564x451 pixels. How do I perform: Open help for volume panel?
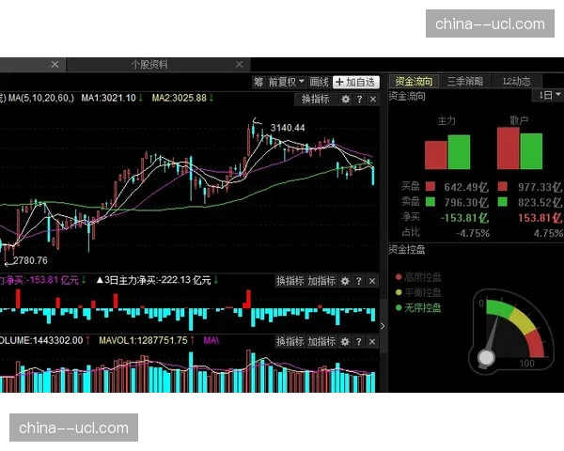[x=359, y=341]
